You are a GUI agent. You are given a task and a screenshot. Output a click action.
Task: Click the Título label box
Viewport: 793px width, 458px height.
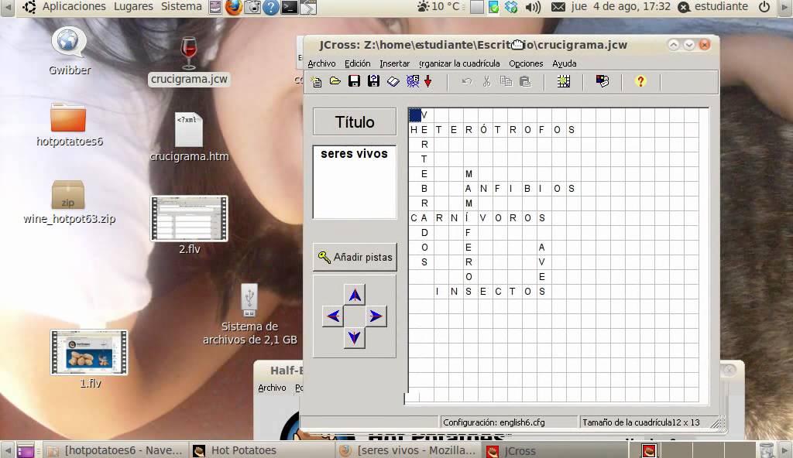click(355, 121)
